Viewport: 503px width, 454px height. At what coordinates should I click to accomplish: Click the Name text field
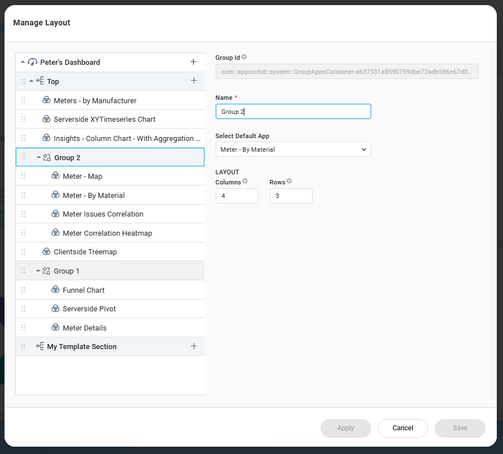tap(293, 112)
